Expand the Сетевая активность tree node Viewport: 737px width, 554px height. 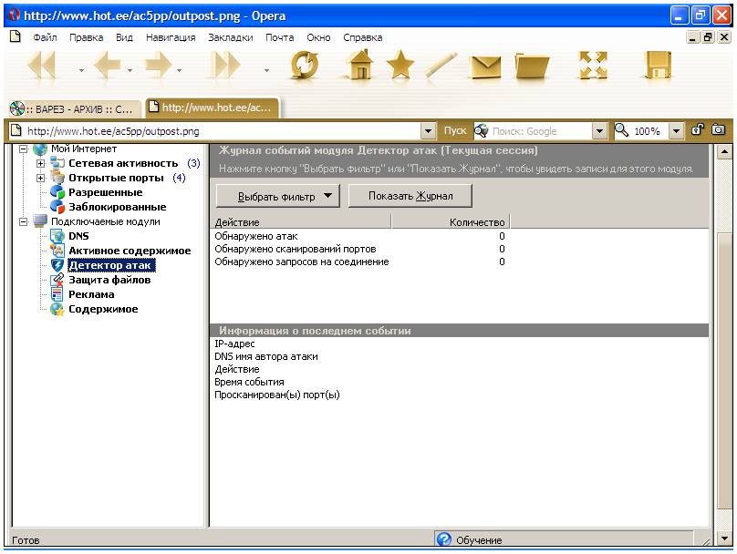point(41,163)
